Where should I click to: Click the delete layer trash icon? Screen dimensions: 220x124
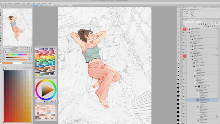point(218,26)
